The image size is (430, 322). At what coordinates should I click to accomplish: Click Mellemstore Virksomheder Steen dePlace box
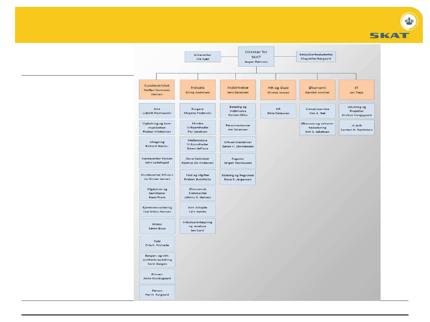point(198,144)
